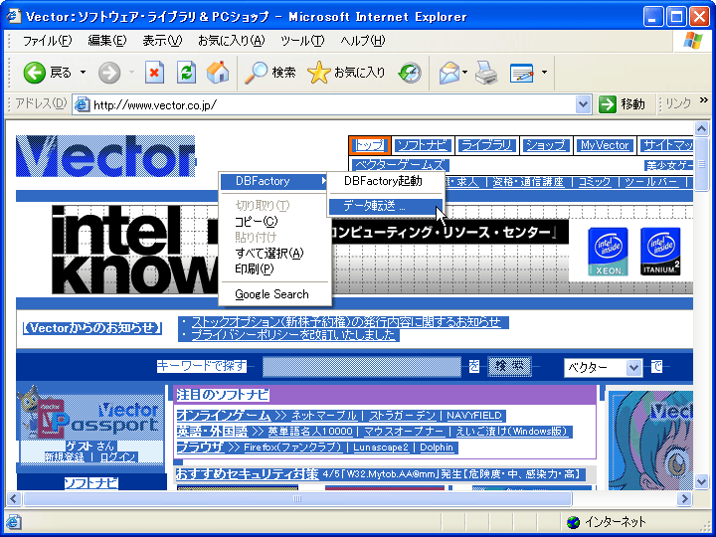The width and height of the screenshot is (716, 537).
Task: Click the MyVector navigation tab
Action: pos(605,145)
